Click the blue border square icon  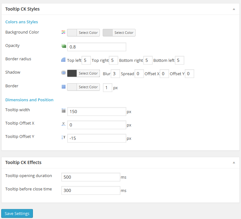tap(63, 87)
